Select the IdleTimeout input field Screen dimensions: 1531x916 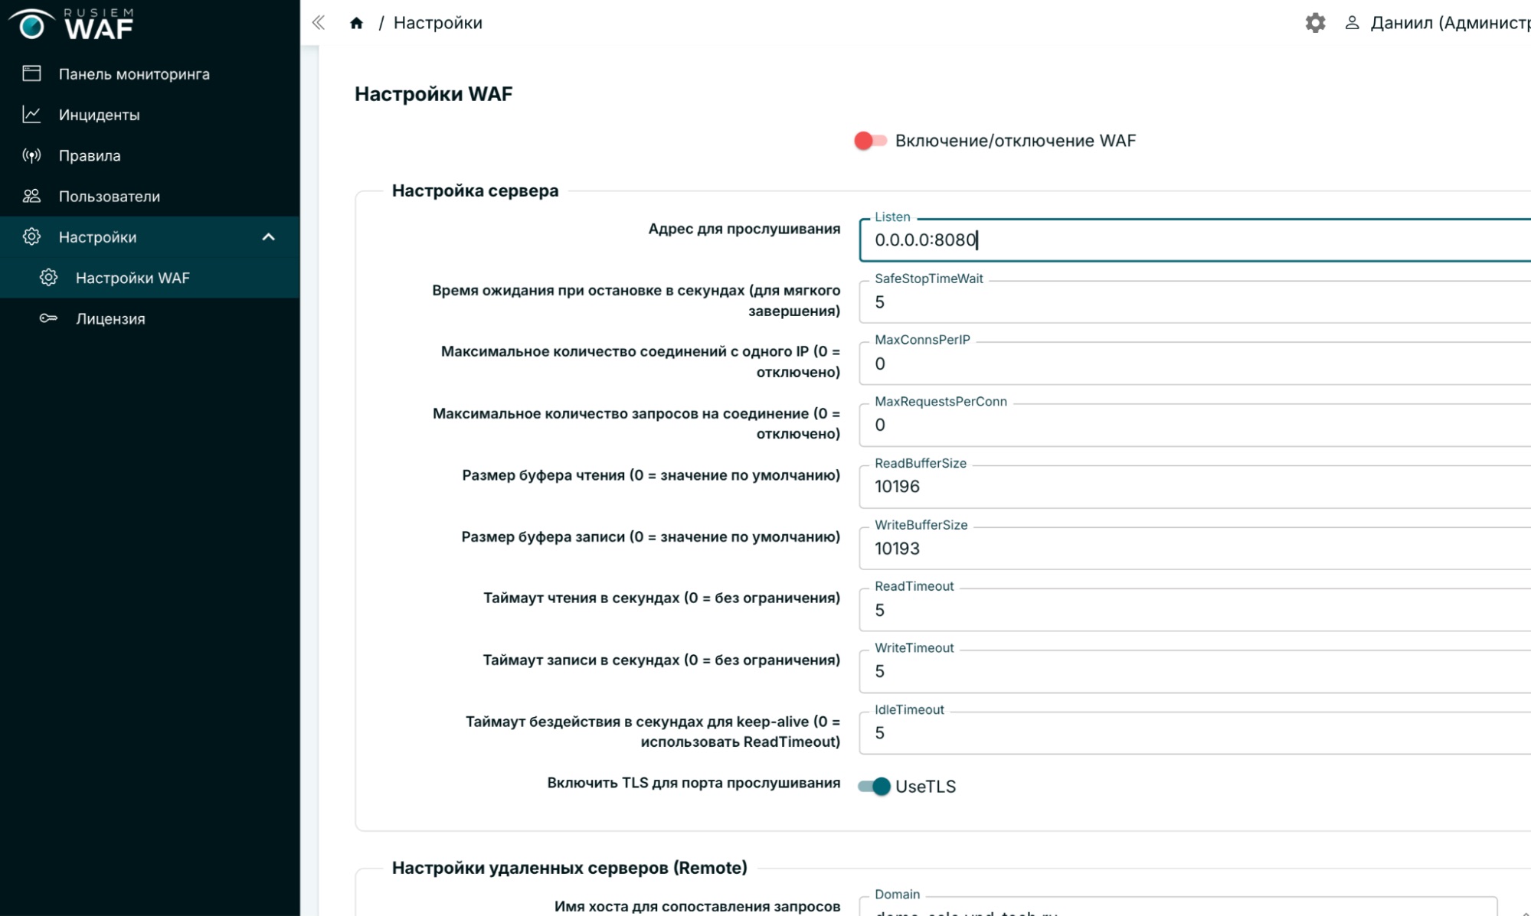1195,733
